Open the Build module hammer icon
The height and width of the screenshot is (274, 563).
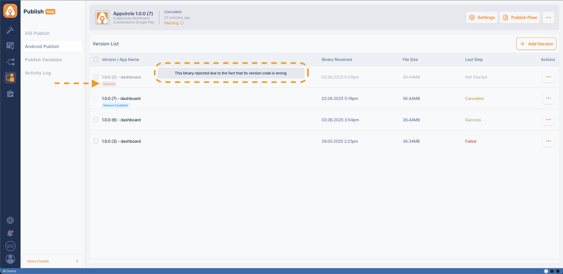[x=10, y=30]
